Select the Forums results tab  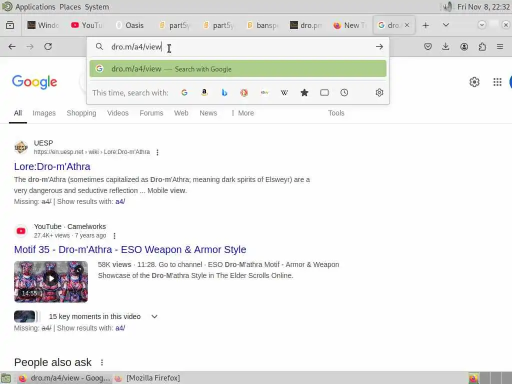[151, 113]
